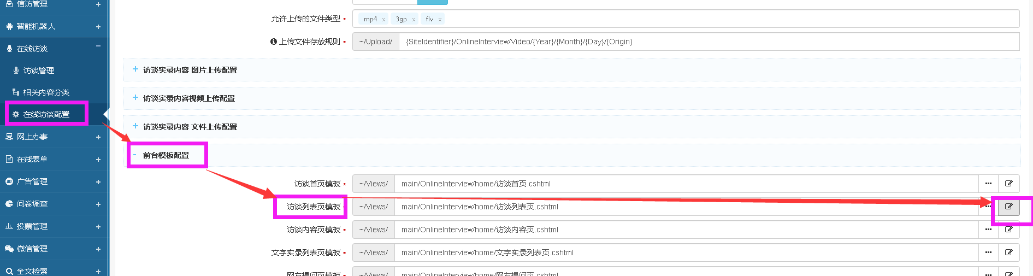Viewport: 1033px width, 276px height.
Task: Remove the 3gp file type tag
Action: 414,20
